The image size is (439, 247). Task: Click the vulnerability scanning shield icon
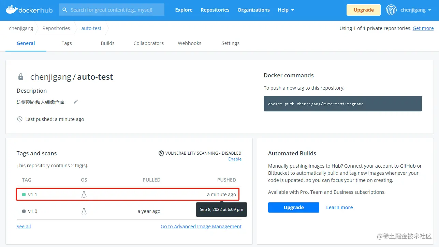[161, 153]
